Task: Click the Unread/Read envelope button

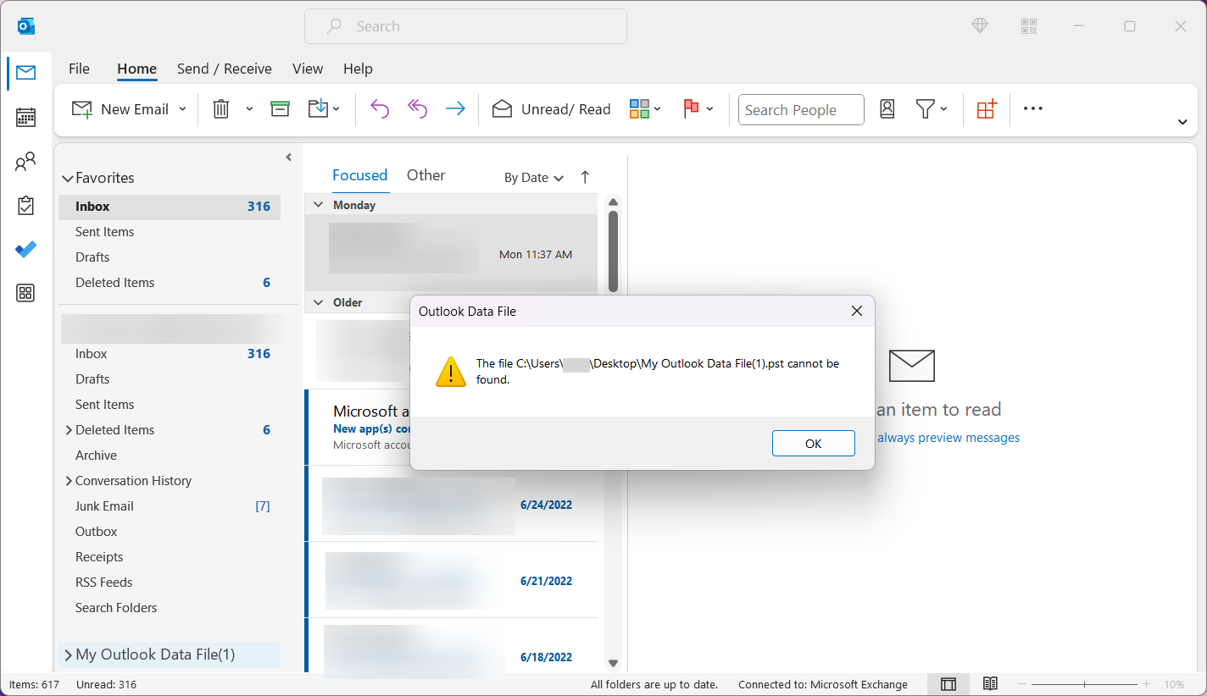Action: tap(551, 109)
